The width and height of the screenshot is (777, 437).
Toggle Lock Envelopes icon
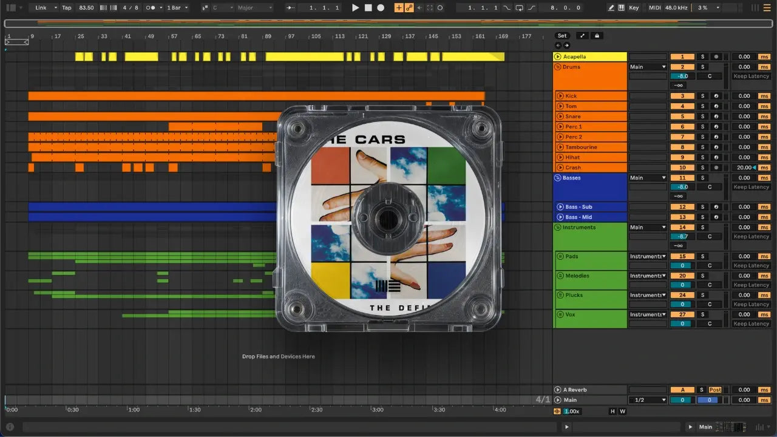(597, 36)
